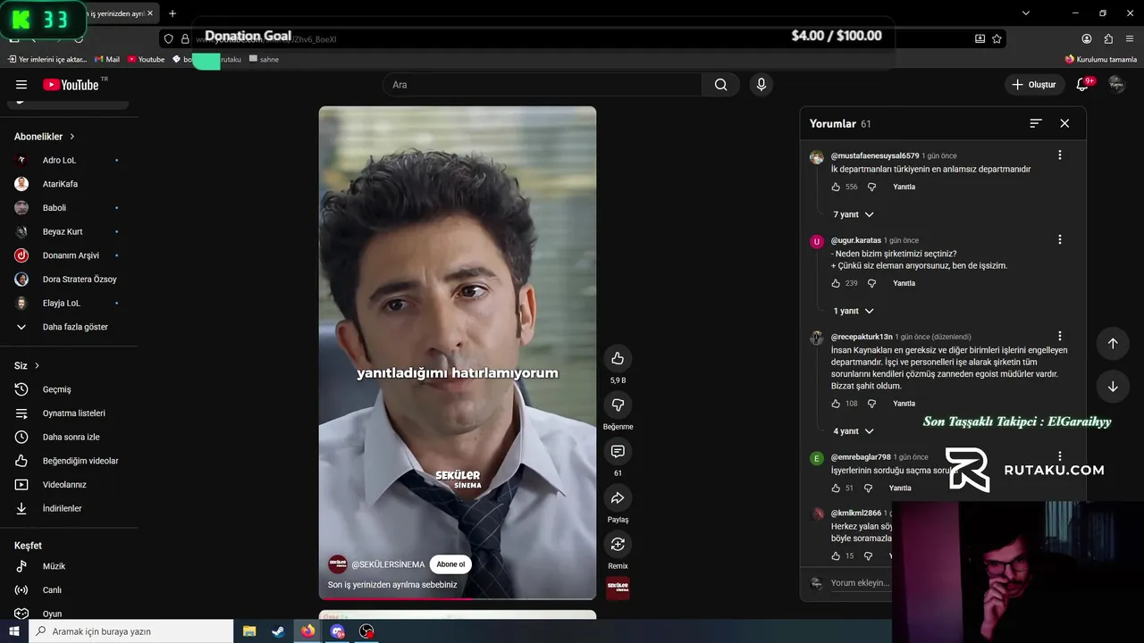Viewport: 1144px width, 643px height.
Task: Like the Short with thumbs up
Action: pos(618,358)
